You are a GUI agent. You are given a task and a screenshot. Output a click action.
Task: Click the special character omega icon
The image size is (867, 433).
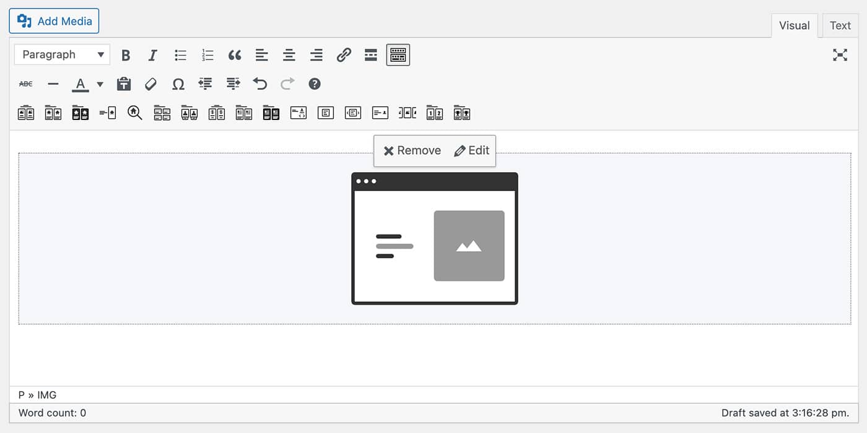pos(178,84)
